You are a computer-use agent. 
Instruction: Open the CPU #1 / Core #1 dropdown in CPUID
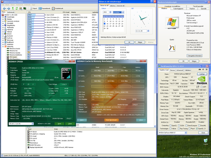[33, 124]
